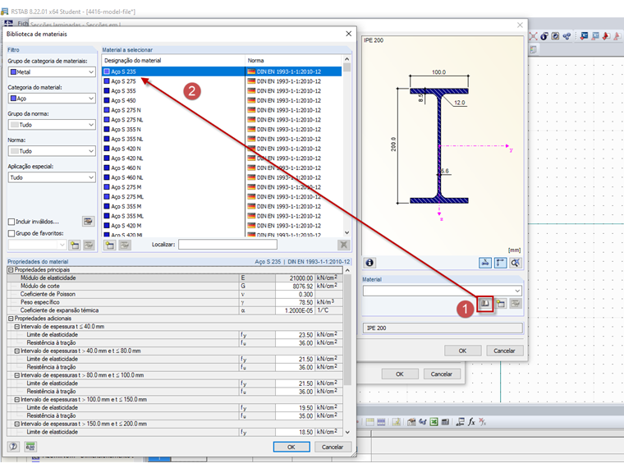Screen dimensions: 624x468
Task: Click the edit material icon below the list
Action: [x=125, y=245]
